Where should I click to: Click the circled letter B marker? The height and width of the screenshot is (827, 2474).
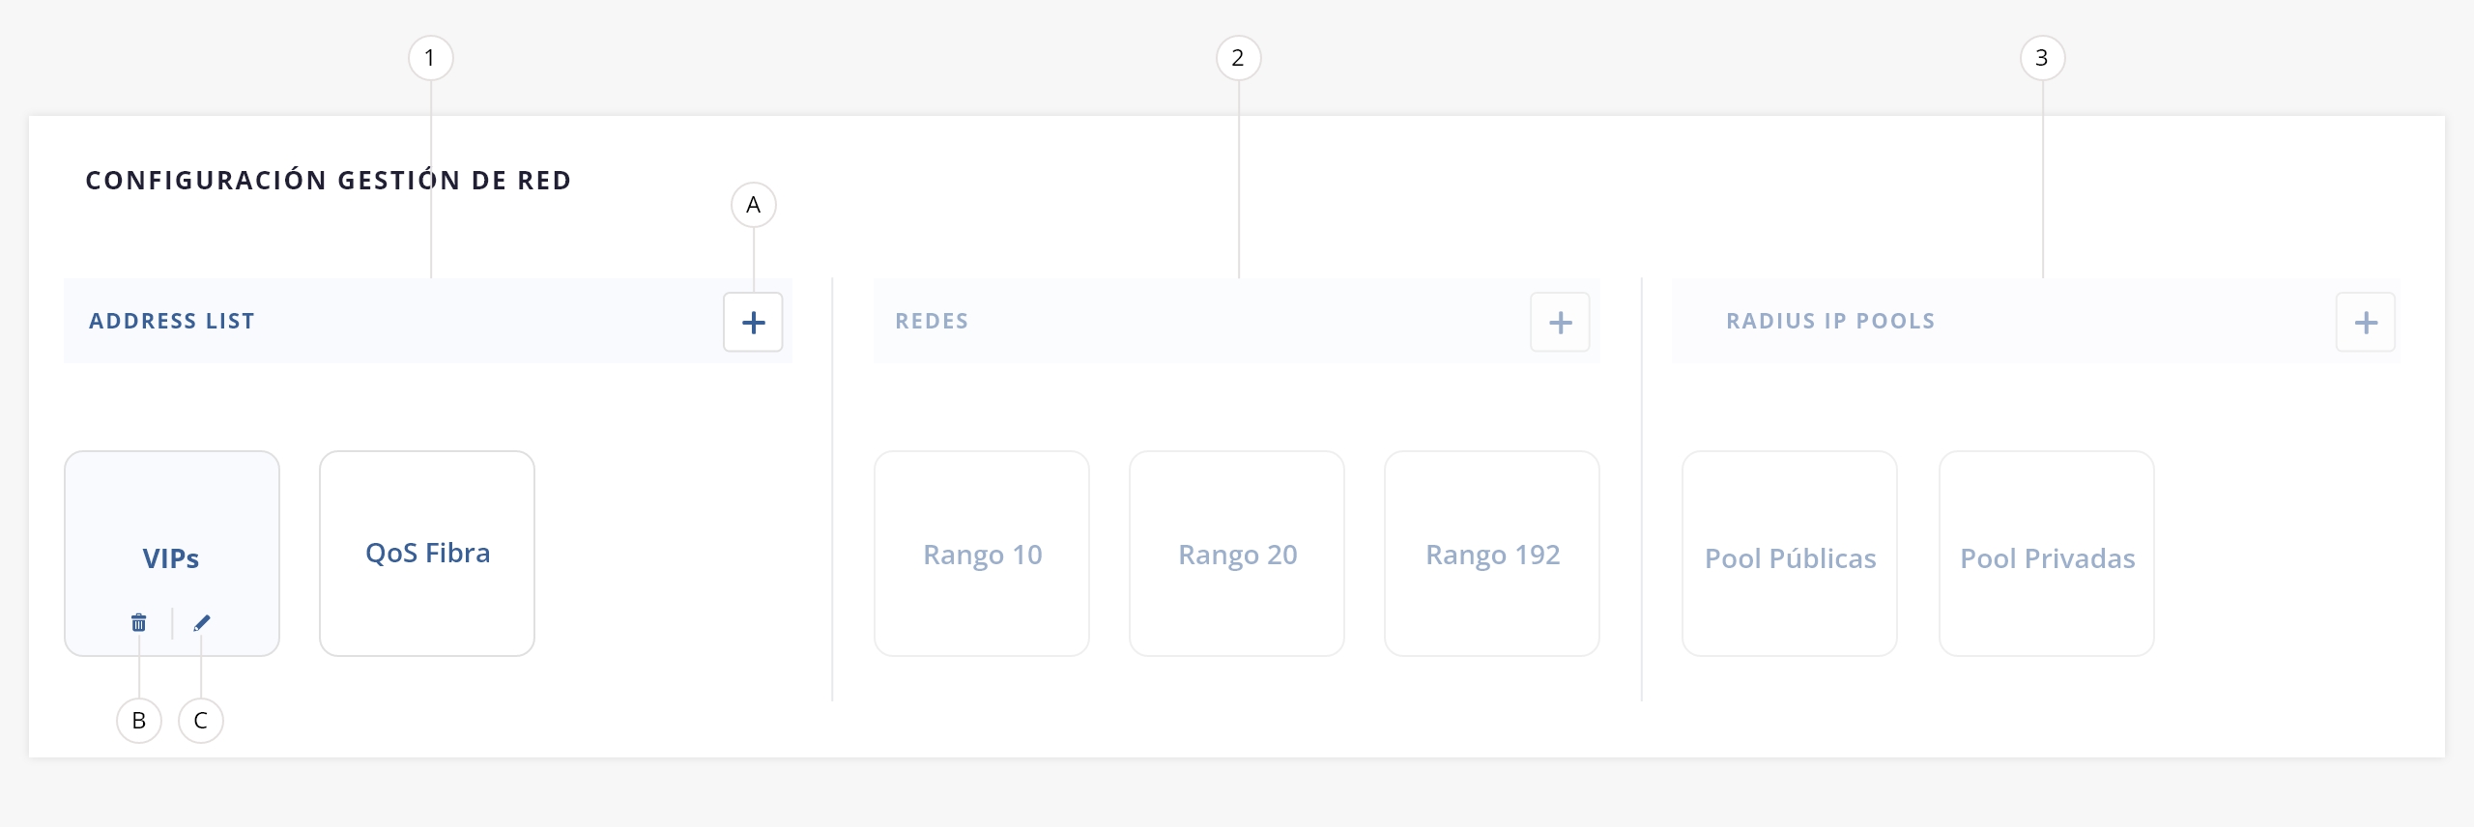[139, 721]
